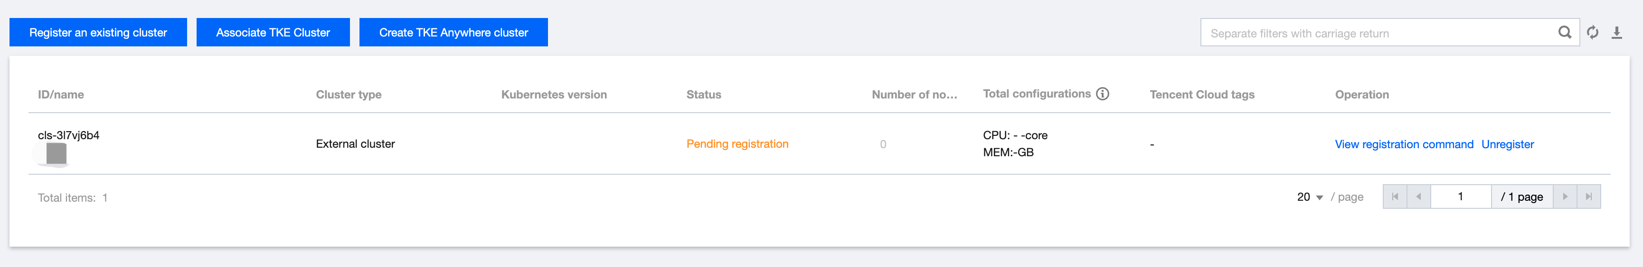This screenshot has height=267, width=1643.
Task: Open the 20 per page dropdown
Action: [x=1310, y=197]
